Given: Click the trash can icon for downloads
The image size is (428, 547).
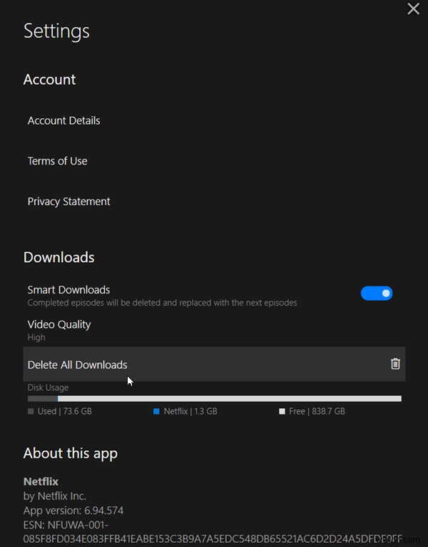Looking at the screenshot, I should (x=395, y=363).
